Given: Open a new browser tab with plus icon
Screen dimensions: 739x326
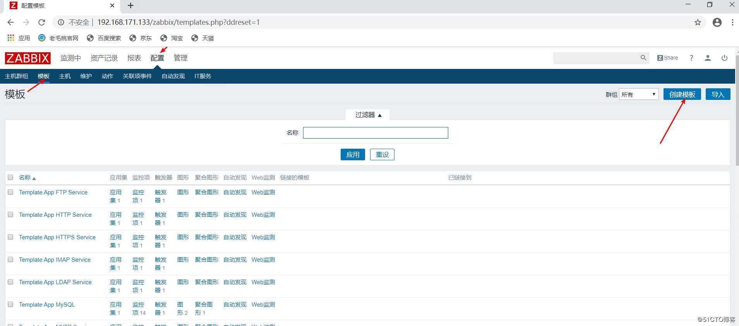Looking at the screenshot, I should (x=130, y=5).
